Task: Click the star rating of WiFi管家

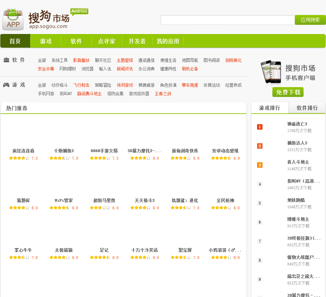Action: pos(59,208)
